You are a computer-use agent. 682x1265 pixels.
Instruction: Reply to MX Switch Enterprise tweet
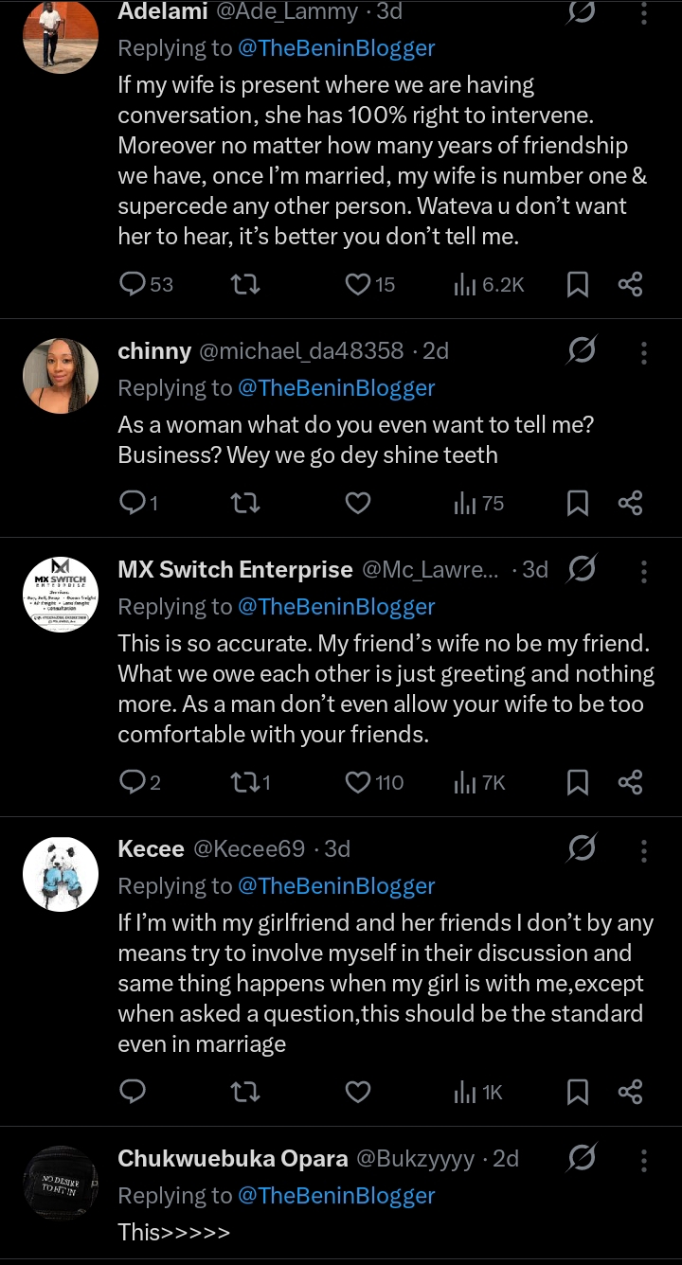tap(133, 782)
